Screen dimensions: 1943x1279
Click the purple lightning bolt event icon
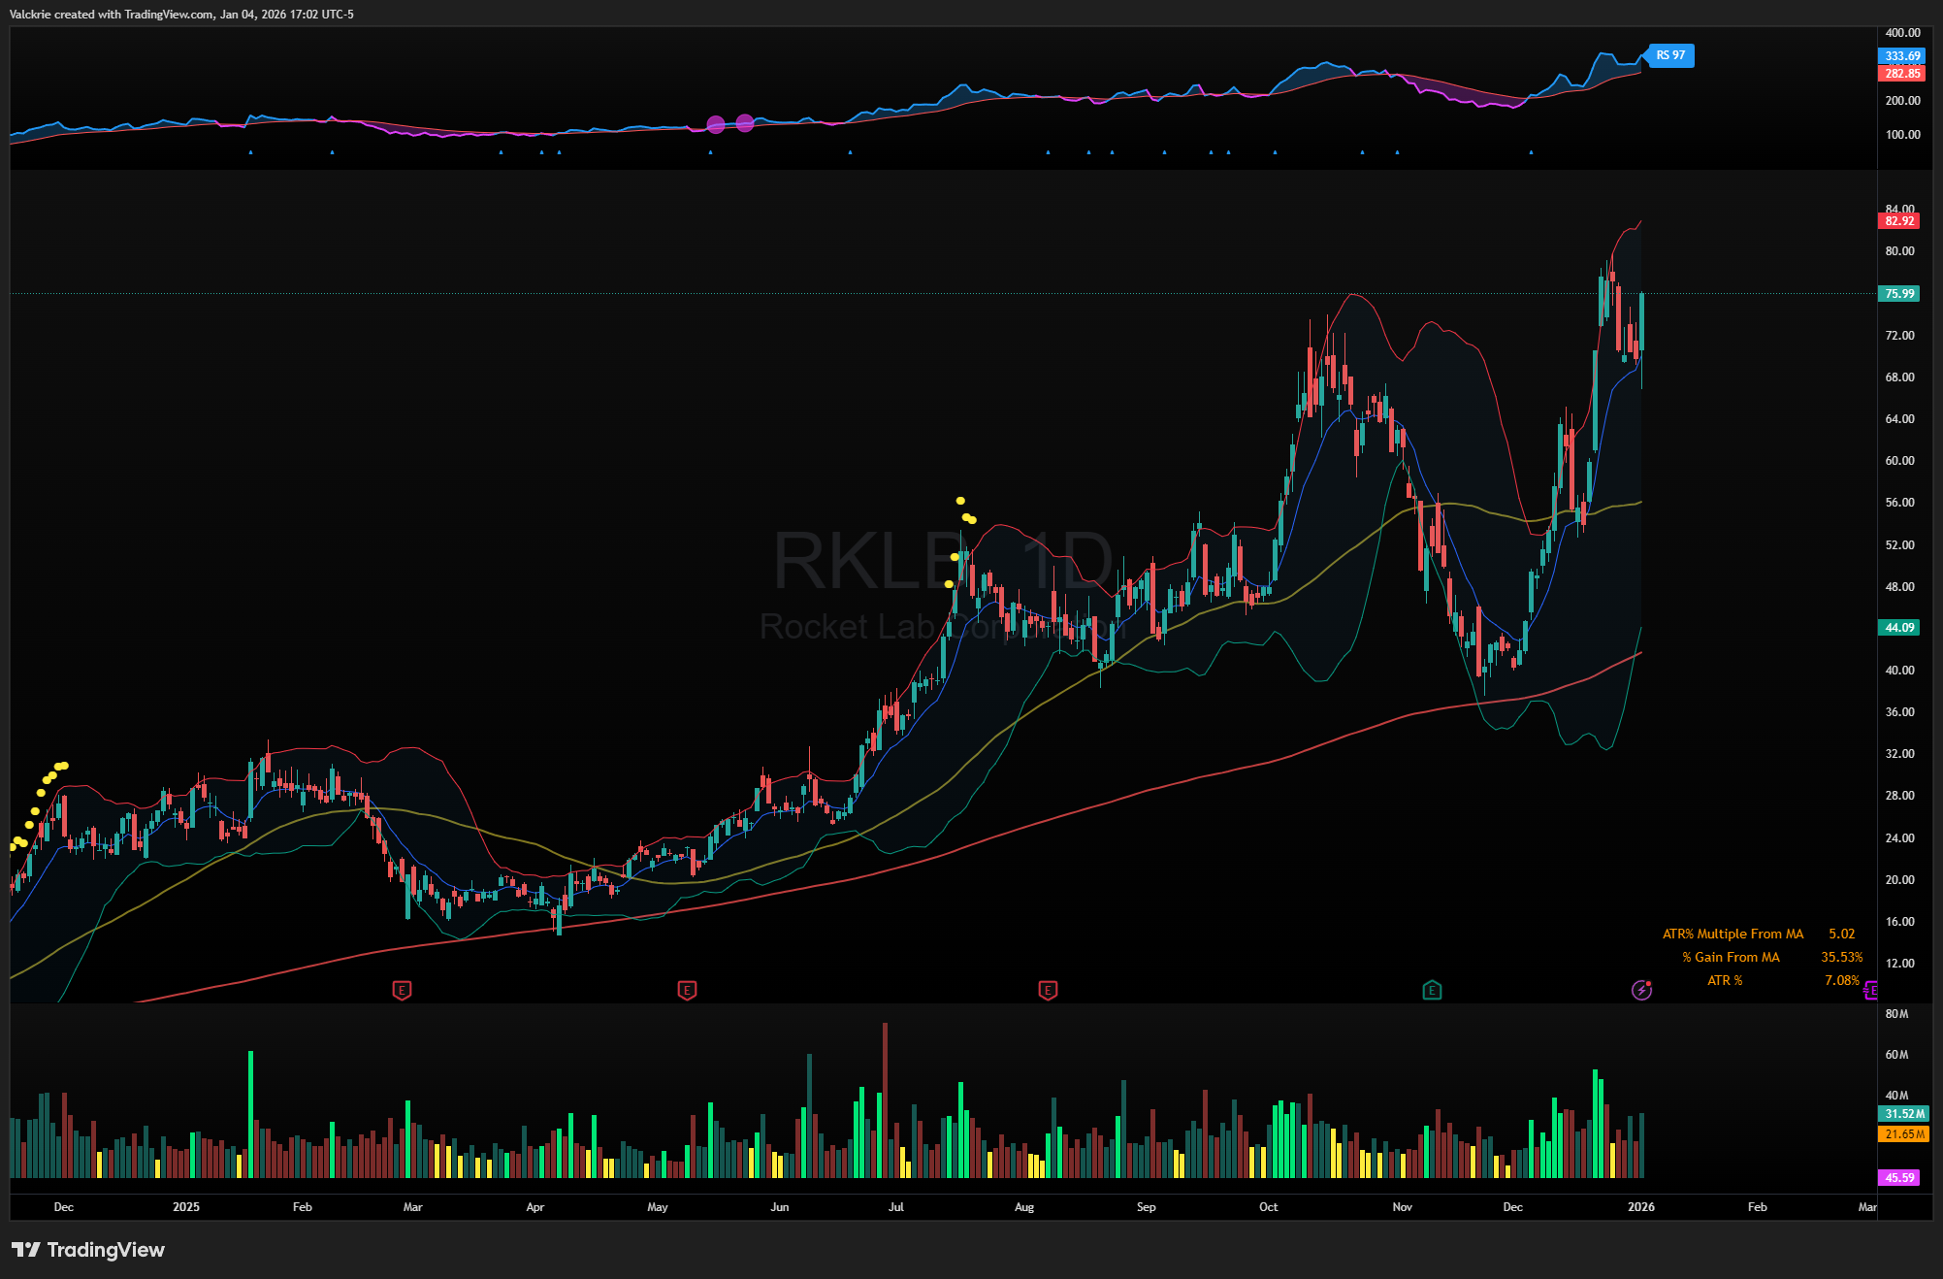point(1641,990)
